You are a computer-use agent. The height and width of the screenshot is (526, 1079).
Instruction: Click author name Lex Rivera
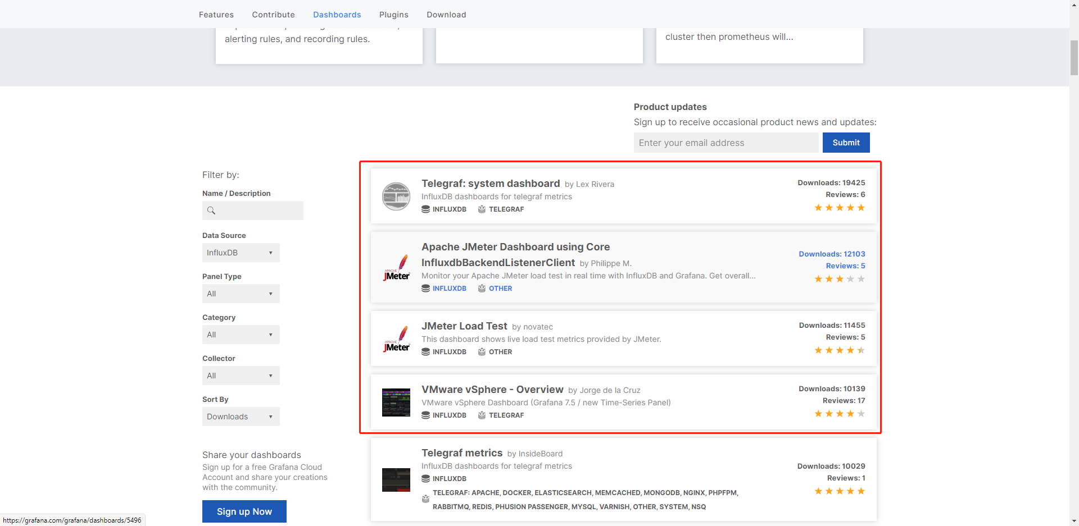[595, 185]
